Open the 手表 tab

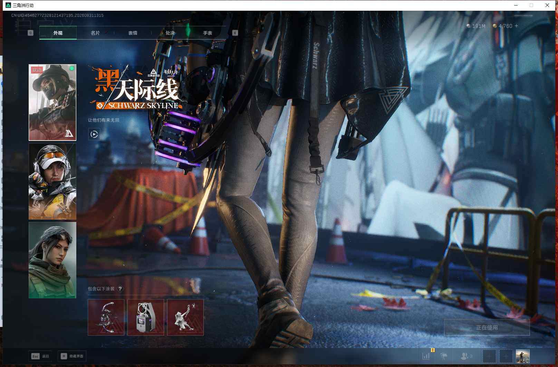208,33
